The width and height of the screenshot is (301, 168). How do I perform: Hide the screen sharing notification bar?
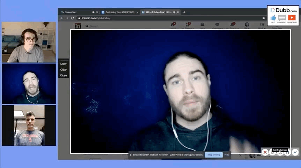[x=227, y=155]
